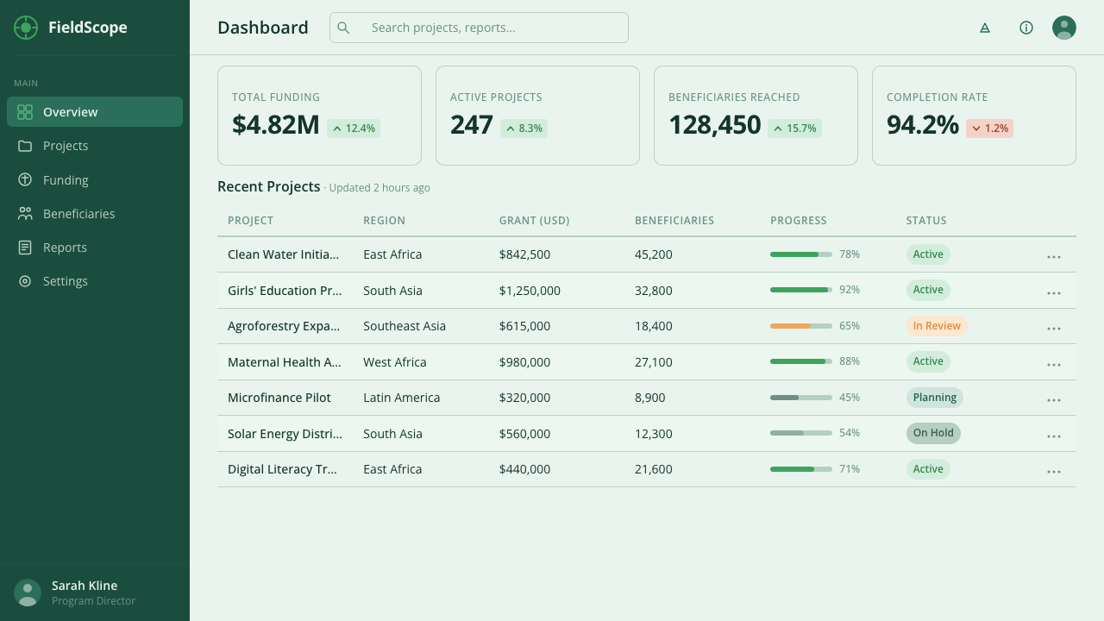Viewport: 1104px width, 621px height.
Task: Expand options for Agroforestry Expansion row
Action: pyautogui.click(x=1054, y=329)
